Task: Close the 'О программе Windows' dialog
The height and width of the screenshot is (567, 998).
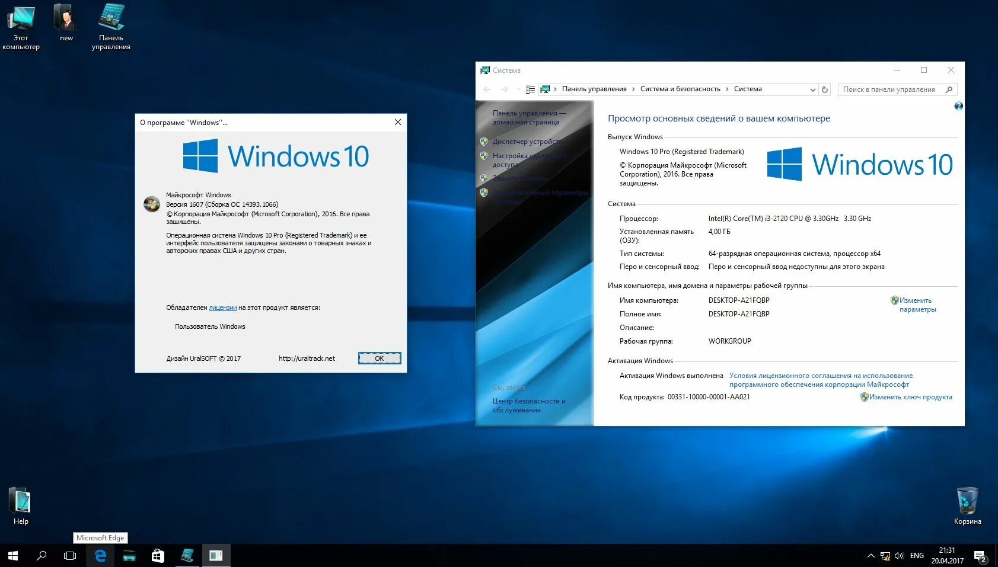Action: pyautogui.click(x=398, y=122)
